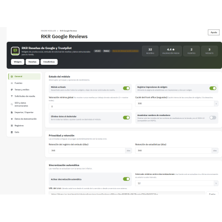This screenshot has width=222, height=222.
Task: Open the Guía section
Action: [25, 132]
